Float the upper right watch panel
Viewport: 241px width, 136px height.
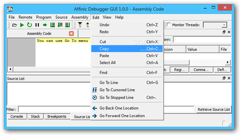[x=224, y=32]
